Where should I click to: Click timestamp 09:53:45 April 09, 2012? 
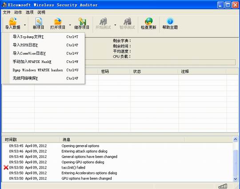coord(28,146)
